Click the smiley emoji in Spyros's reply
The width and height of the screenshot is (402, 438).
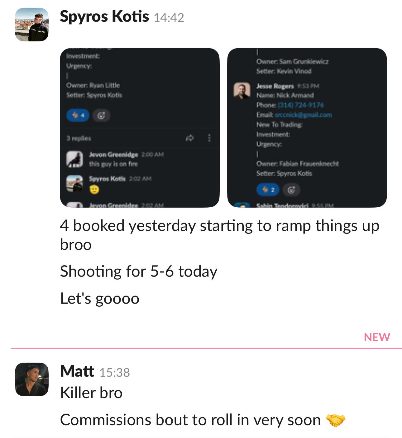click(94, 189)
